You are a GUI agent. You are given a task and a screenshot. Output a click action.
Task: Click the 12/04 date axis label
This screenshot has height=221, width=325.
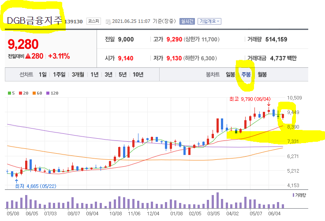[x=153, y=214]
